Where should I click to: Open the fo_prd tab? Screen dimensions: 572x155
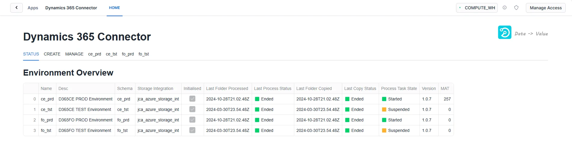click(x=128, y=54)
